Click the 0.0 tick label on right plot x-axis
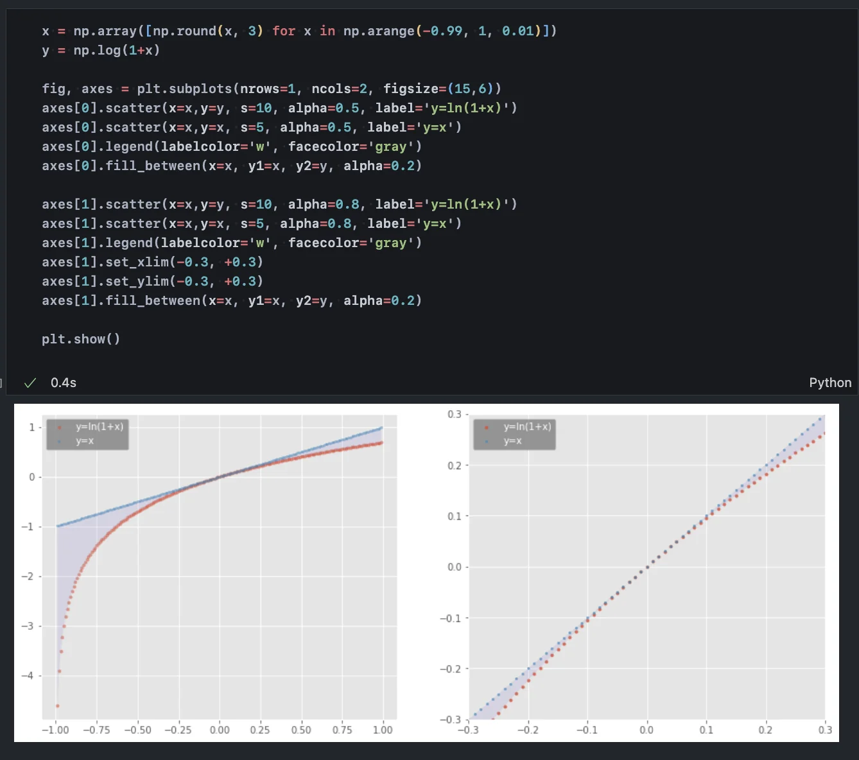The image size is (859, 760). (x=646, y=730)
